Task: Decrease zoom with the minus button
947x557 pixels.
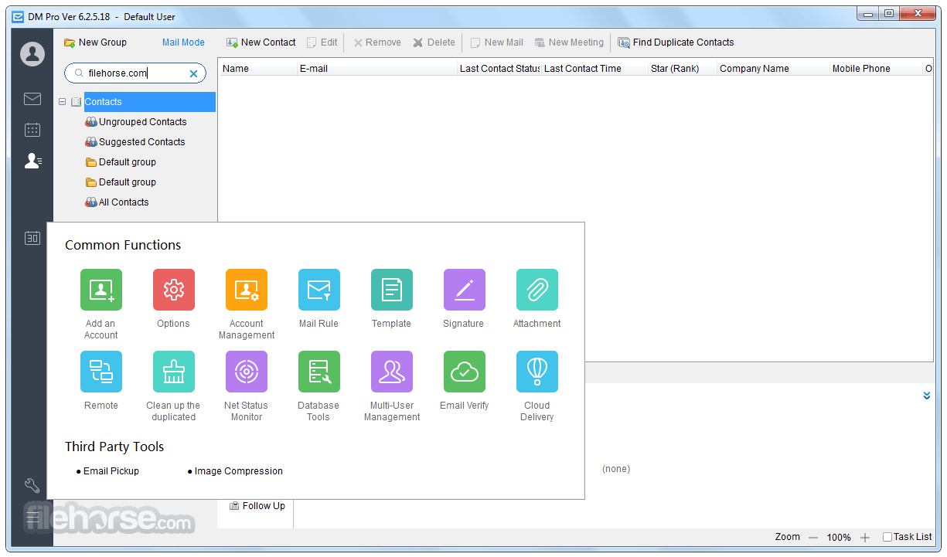Action: point(813,537)
